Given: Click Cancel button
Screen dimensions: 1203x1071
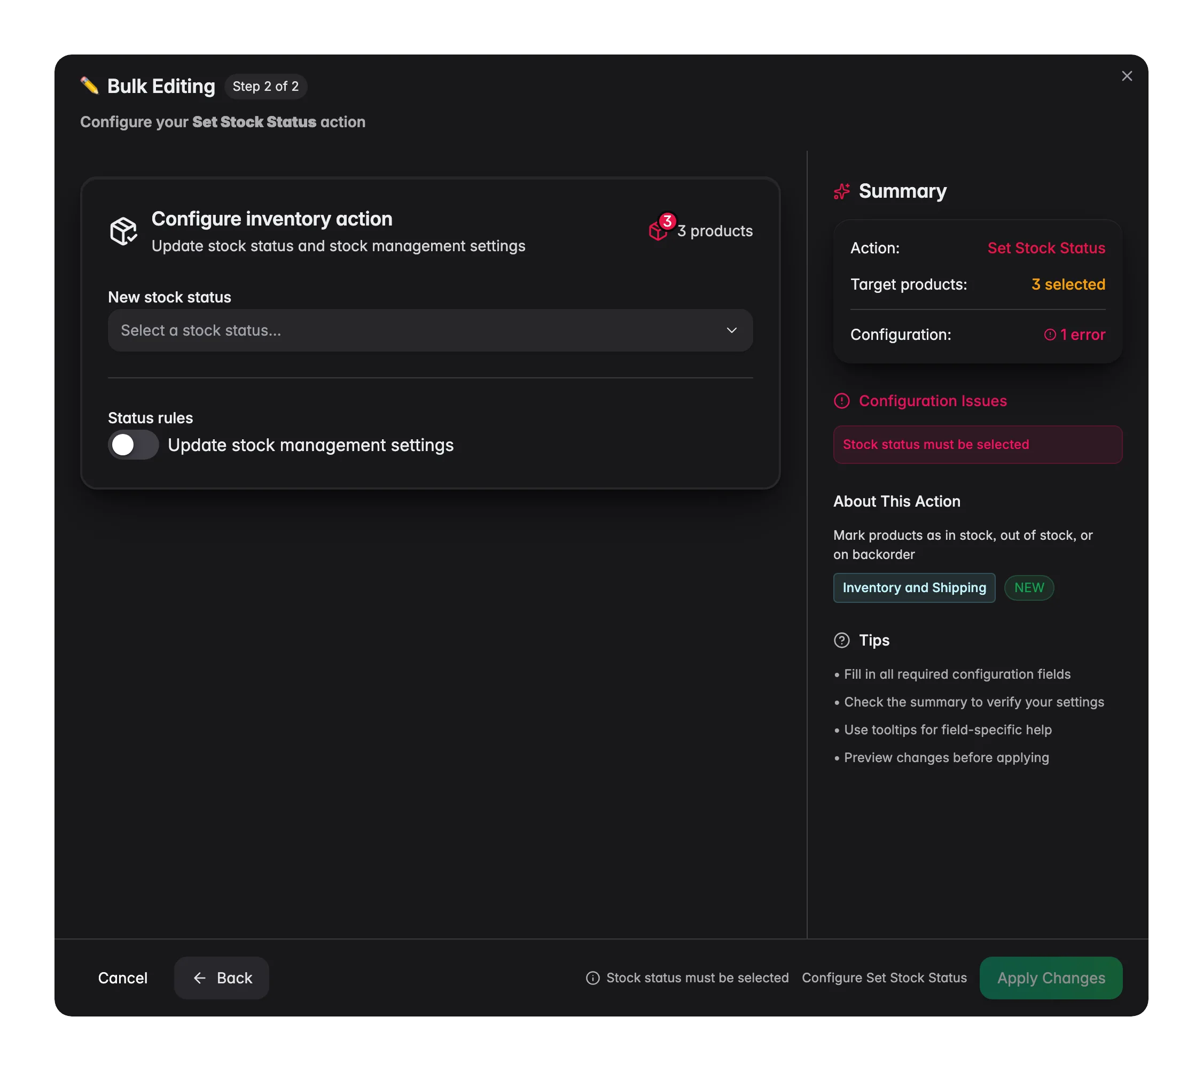Looking at the screenshot, I should (x=122, y=978).
